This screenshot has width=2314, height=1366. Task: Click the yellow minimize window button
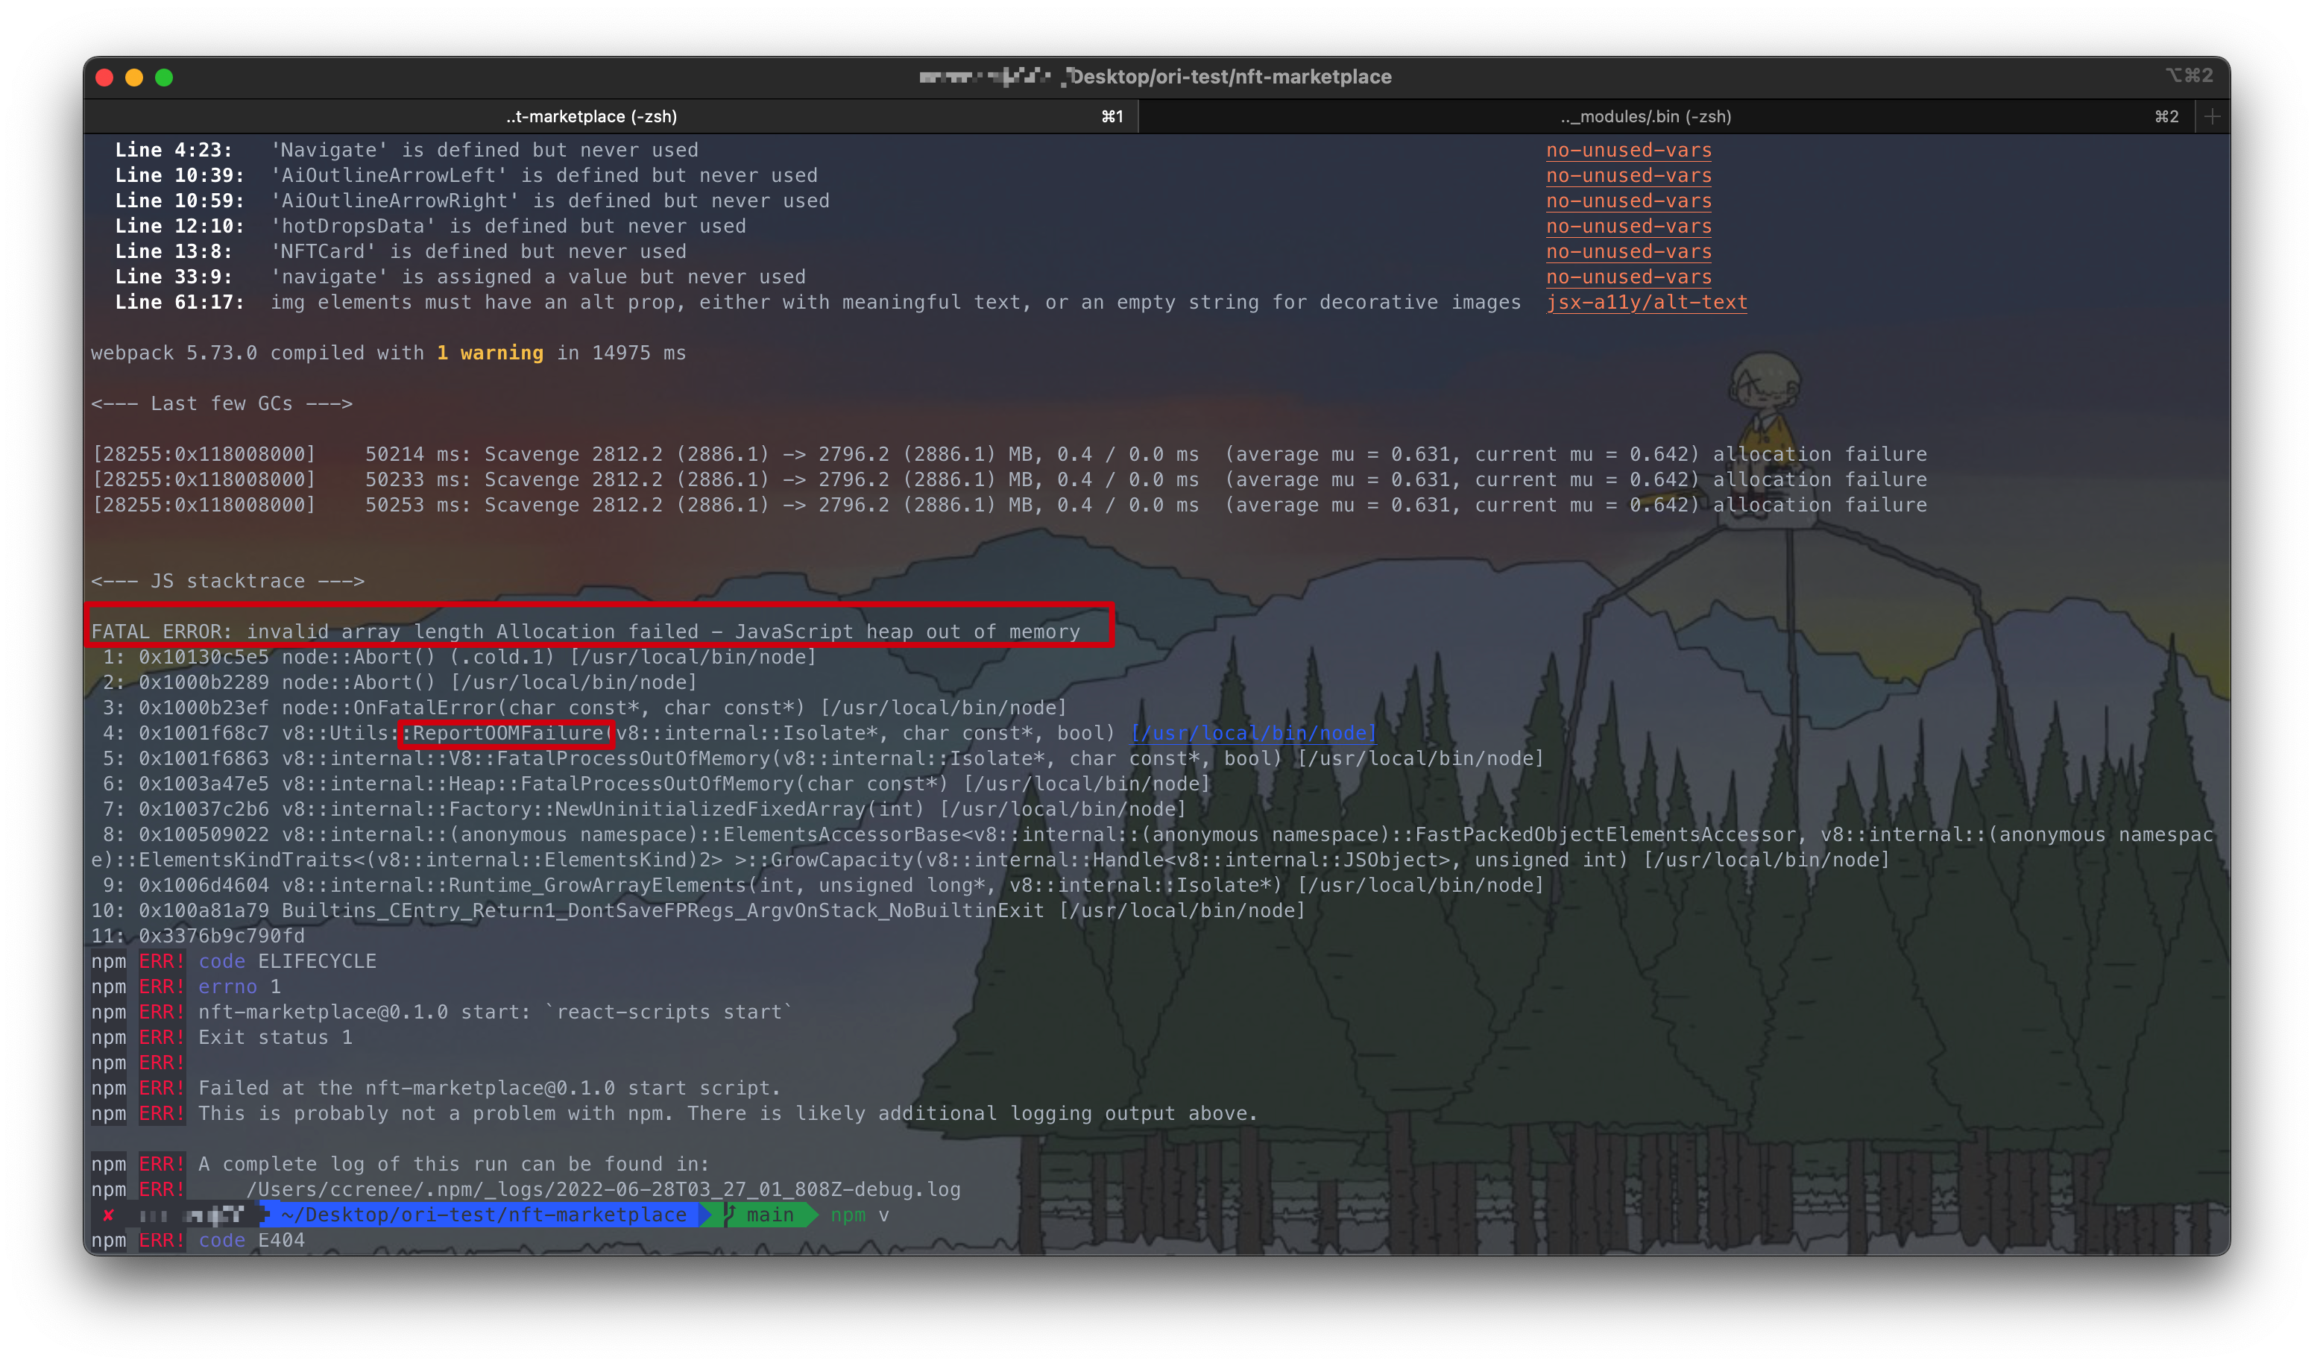pyautogui.click(x=134, y=78)
